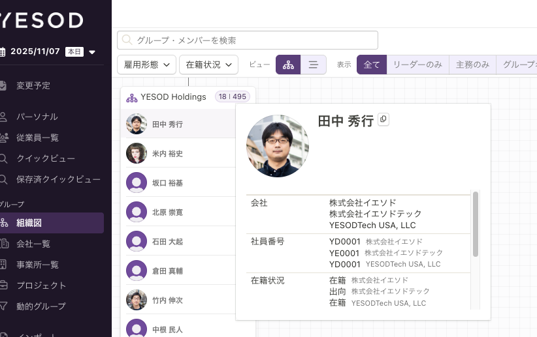Open the calendar date icon in sidebar

[x=3, y=52]
